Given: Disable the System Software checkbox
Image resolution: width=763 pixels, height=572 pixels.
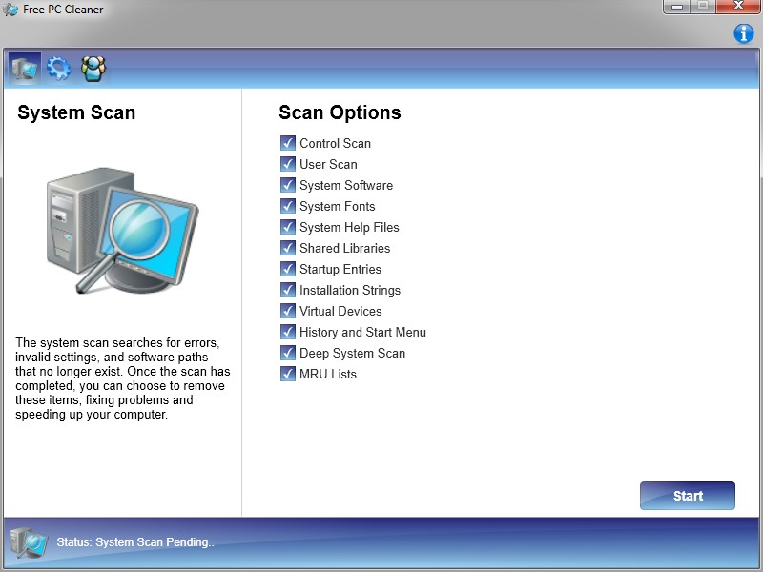Looking at the screenshot, I should click(288, 185).
